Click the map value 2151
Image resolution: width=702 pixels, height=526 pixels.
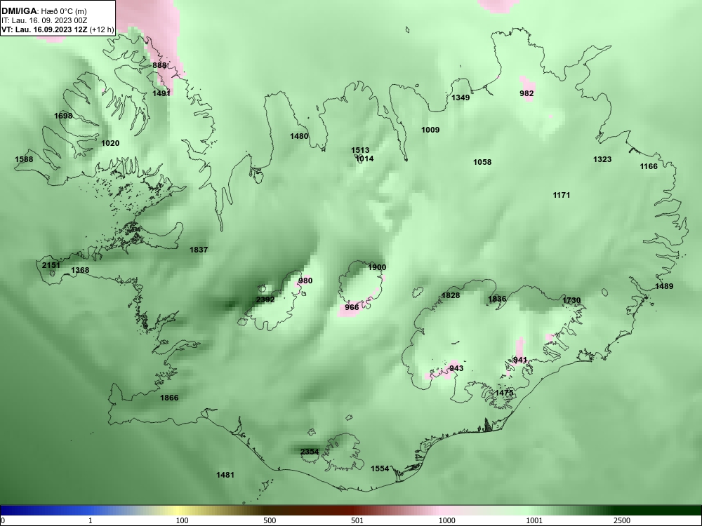tap(51, 265)
